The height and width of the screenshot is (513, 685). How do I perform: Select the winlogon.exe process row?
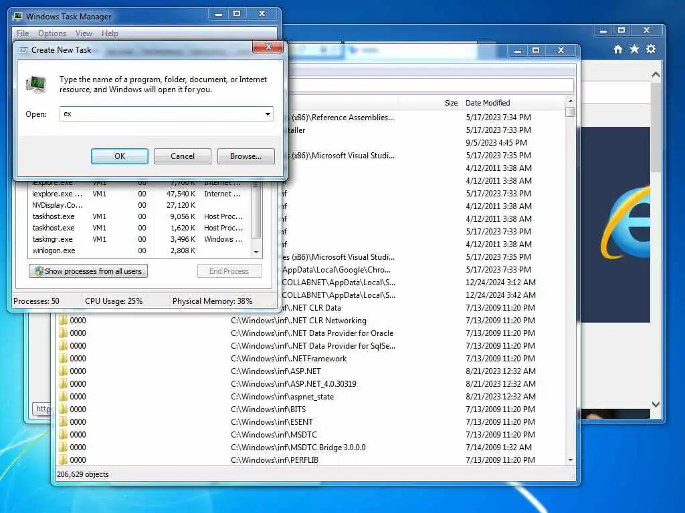click(x=138, y=250)
